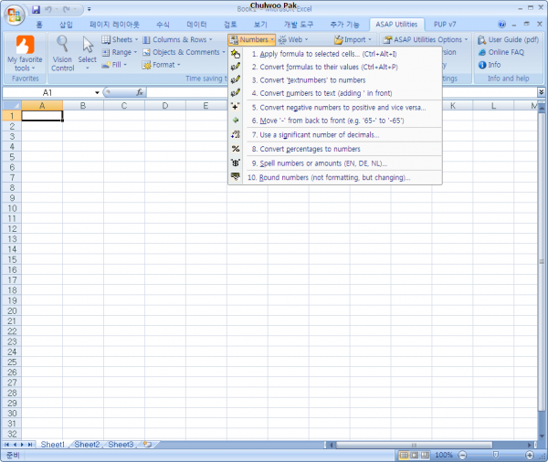Open Format dropdown menu
548x462 pixels.
point(161,65)
